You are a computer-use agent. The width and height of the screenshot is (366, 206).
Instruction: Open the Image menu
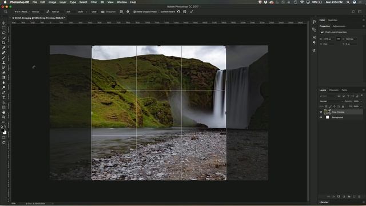click(52, 2)
